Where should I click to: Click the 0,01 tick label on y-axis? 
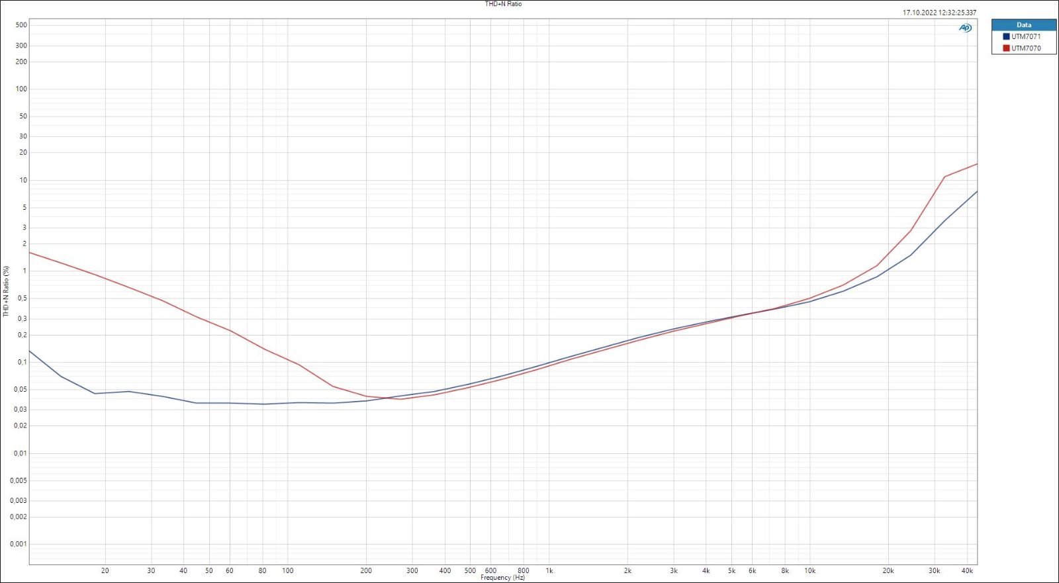[21, 453]
